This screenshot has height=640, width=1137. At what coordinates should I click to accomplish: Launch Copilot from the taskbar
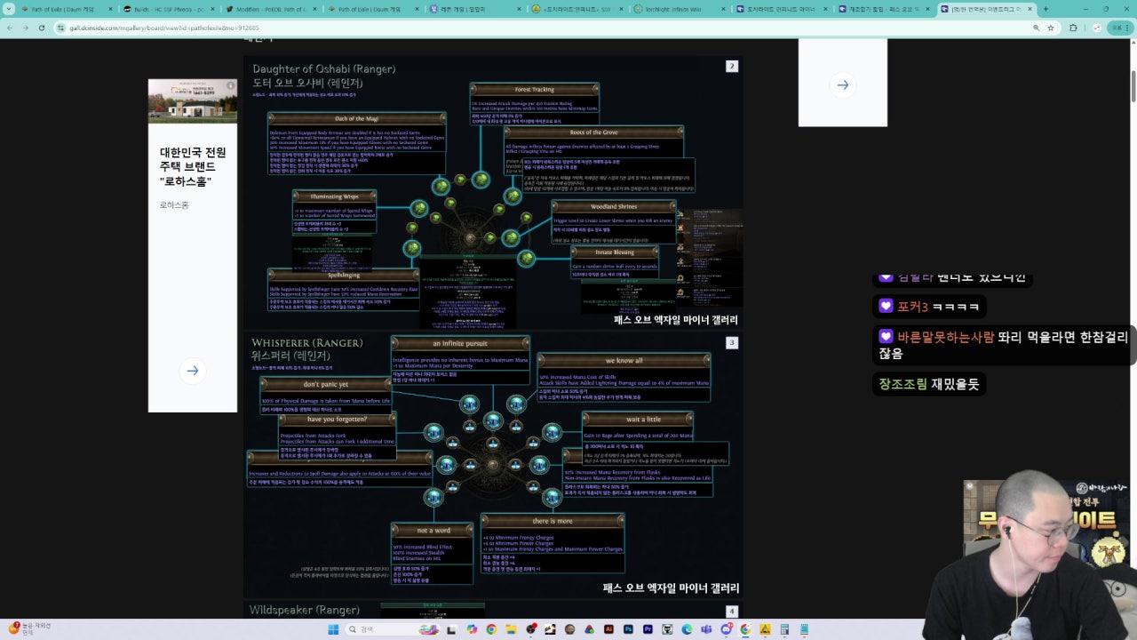coord(472,629)
